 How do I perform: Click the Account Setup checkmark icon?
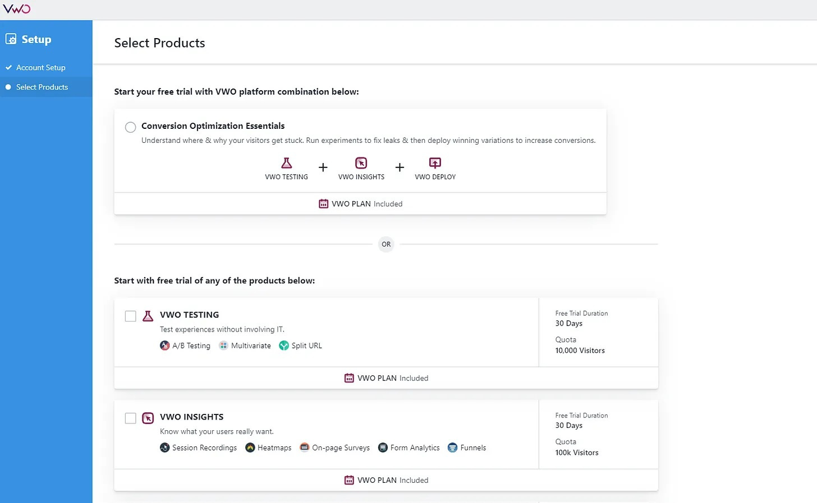(x=8, y=67)
